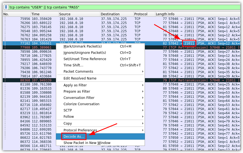Image resolution: width=243 pixels, height=153 pixels.
Task: Open the Conversation Filter submenu
Action: (x=79, y=98)
